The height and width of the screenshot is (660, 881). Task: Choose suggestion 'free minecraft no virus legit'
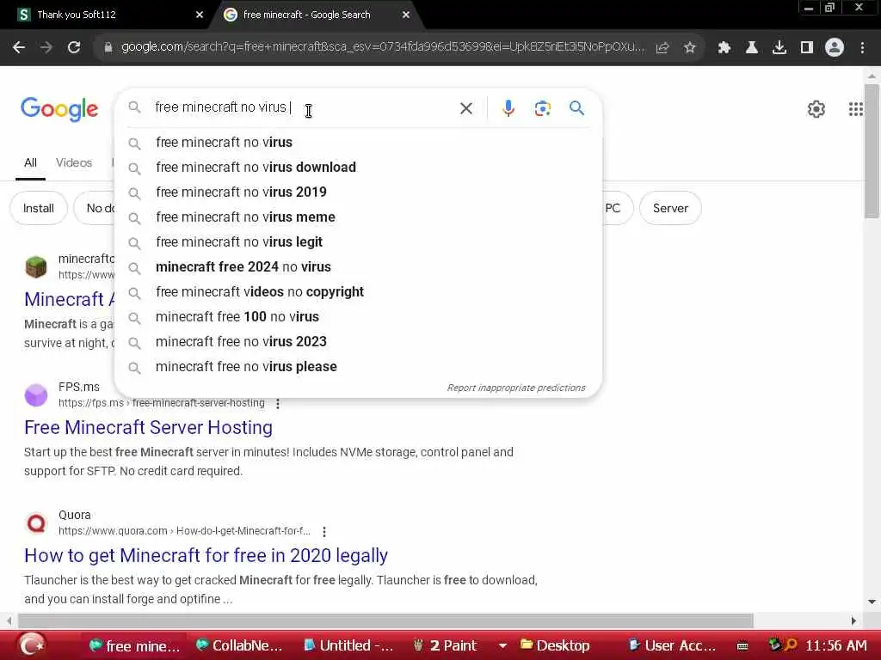coord(358,241)
